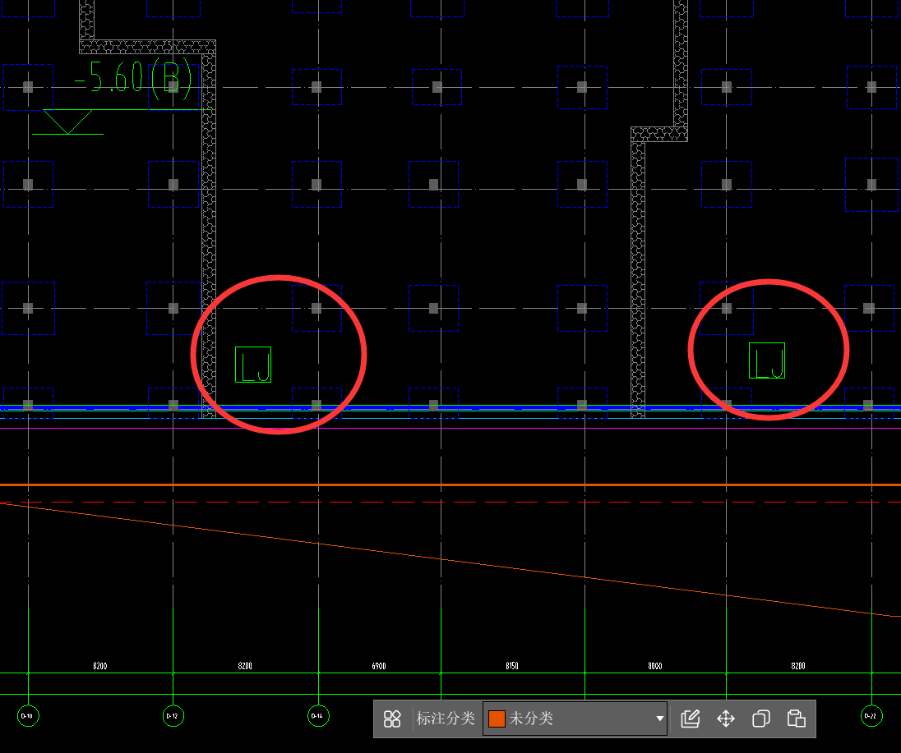Click the orange 未分类 color swatch
Viewport: 901px width, 753px height.
click(x=497, y=719)
